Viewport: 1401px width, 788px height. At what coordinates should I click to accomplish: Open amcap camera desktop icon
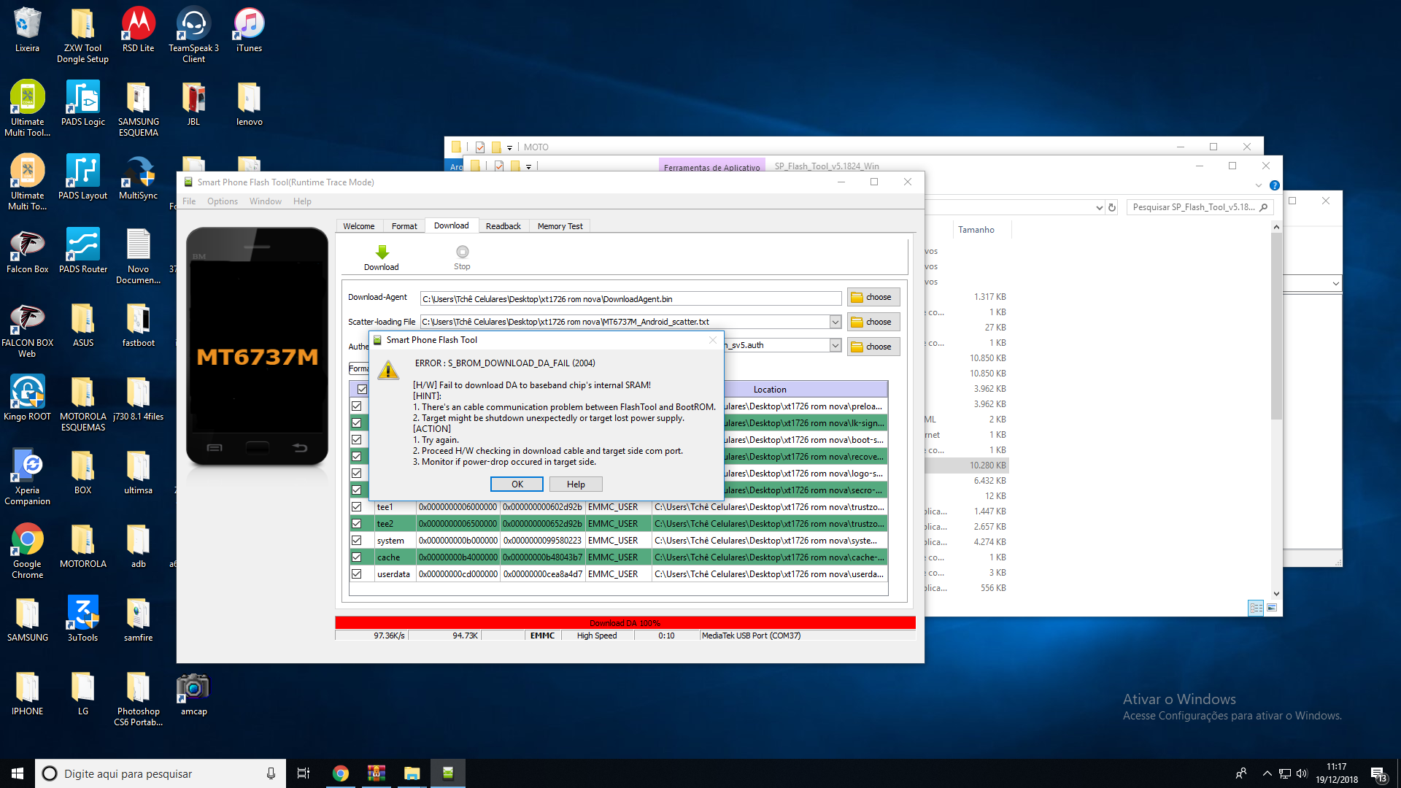point(193,693)
